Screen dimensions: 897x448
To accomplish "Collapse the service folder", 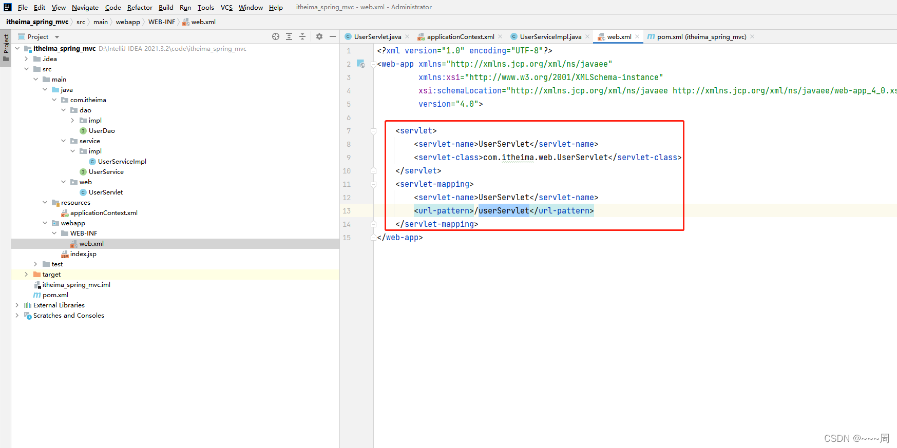I will 64,141.
